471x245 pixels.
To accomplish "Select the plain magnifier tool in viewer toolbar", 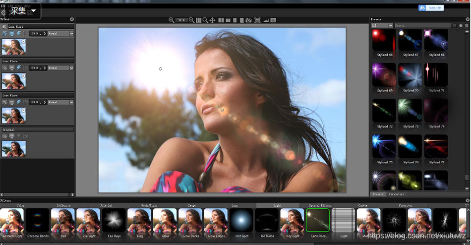I will pyautogui.click(x=205, y=20).
